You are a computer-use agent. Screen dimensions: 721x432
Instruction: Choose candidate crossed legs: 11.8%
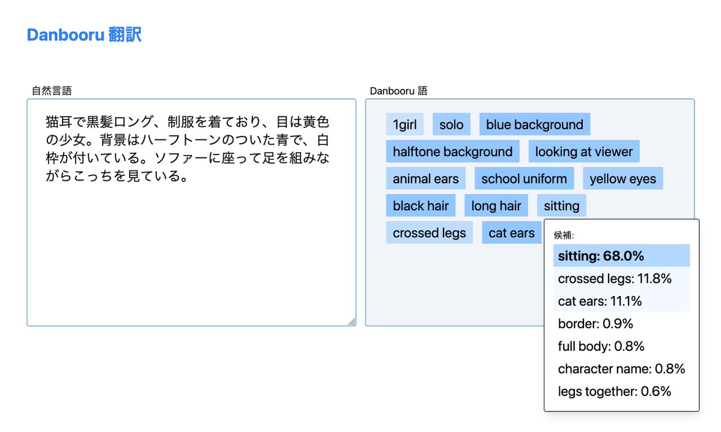point(622,278)
